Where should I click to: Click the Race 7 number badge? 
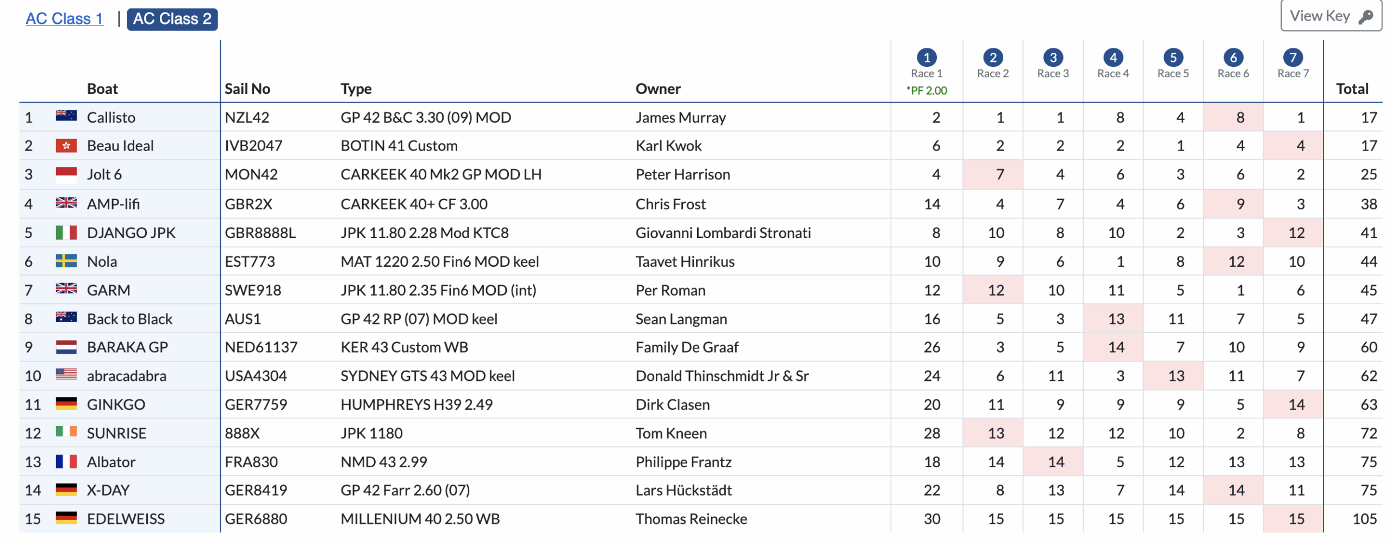(x=1292, y=57)
